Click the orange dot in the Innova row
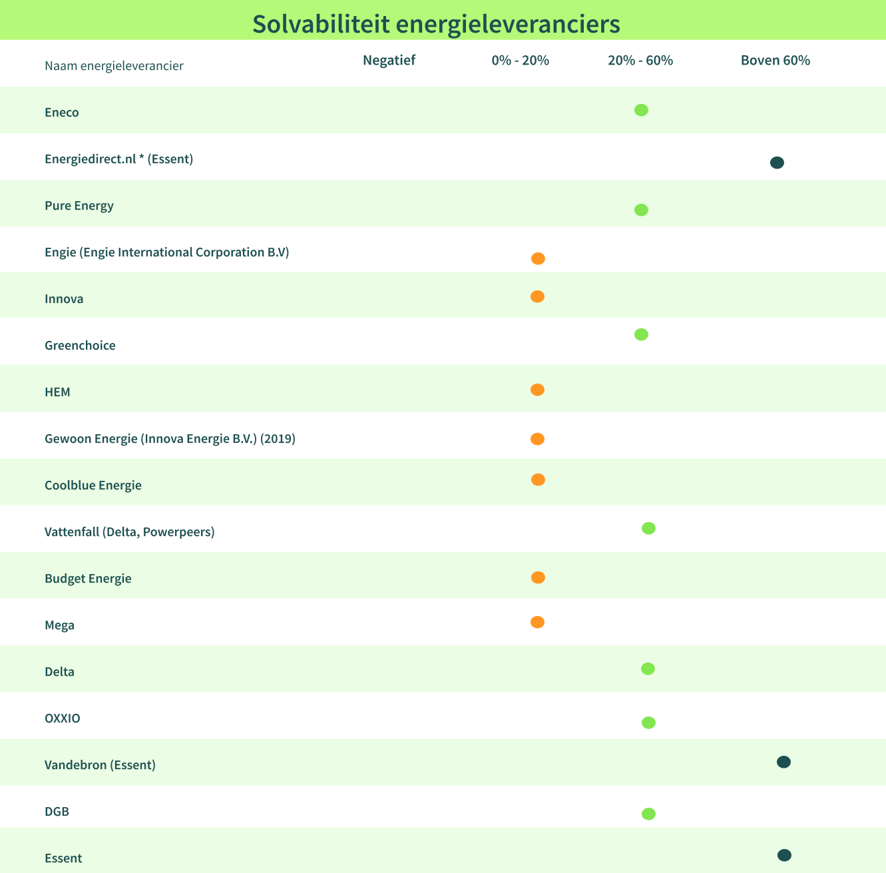 pyautogui.click(x=537, y=297)
